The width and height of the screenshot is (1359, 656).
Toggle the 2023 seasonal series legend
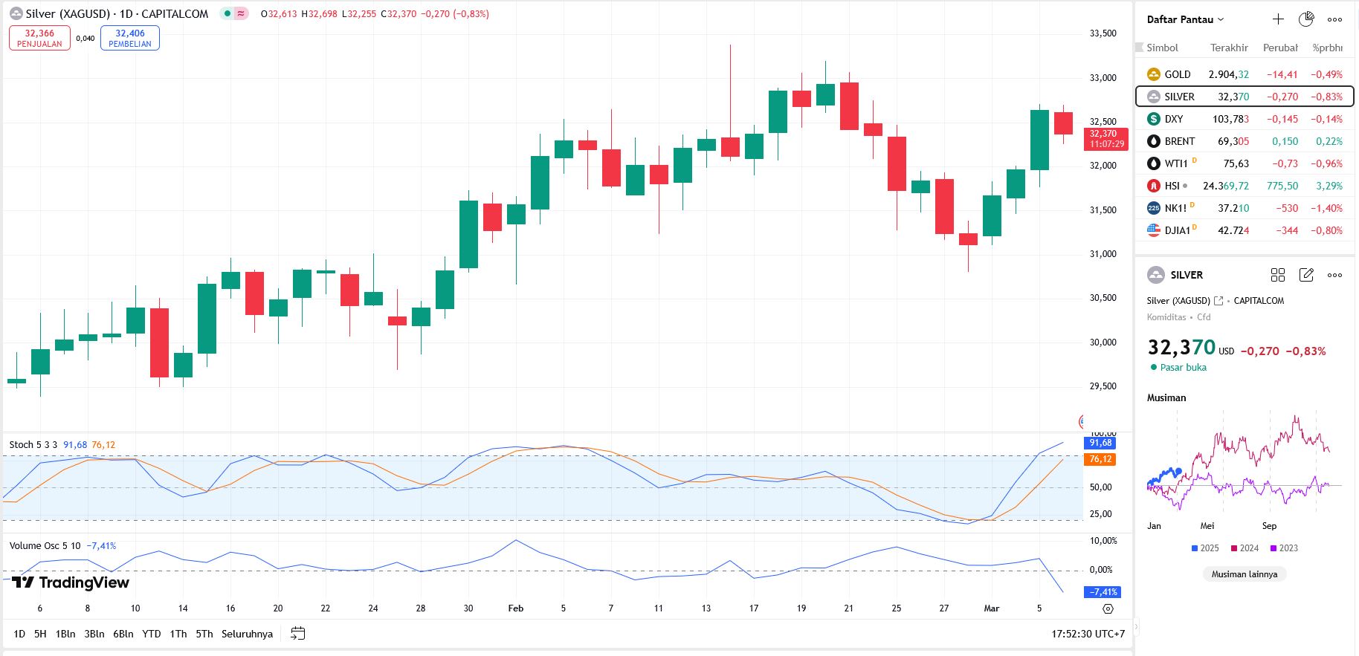[x=1283, y=548]
